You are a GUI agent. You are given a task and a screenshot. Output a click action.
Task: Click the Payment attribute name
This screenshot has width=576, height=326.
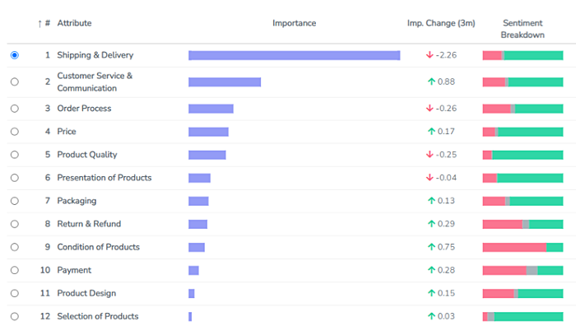(74, 270)
